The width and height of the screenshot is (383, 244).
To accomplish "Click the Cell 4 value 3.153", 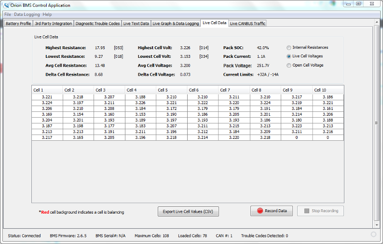I will [140, 114].
